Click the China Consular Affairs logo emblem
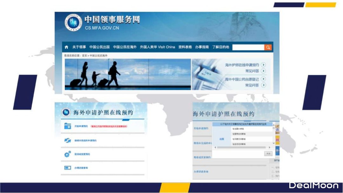Image resolution: width=343 pixels, height=193 pixels. click(x=73, y=22)
